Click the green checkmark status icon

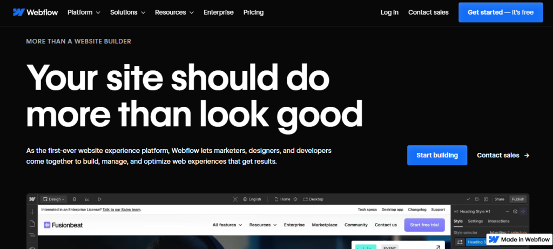pyautogui.click(x=468, y=199)
